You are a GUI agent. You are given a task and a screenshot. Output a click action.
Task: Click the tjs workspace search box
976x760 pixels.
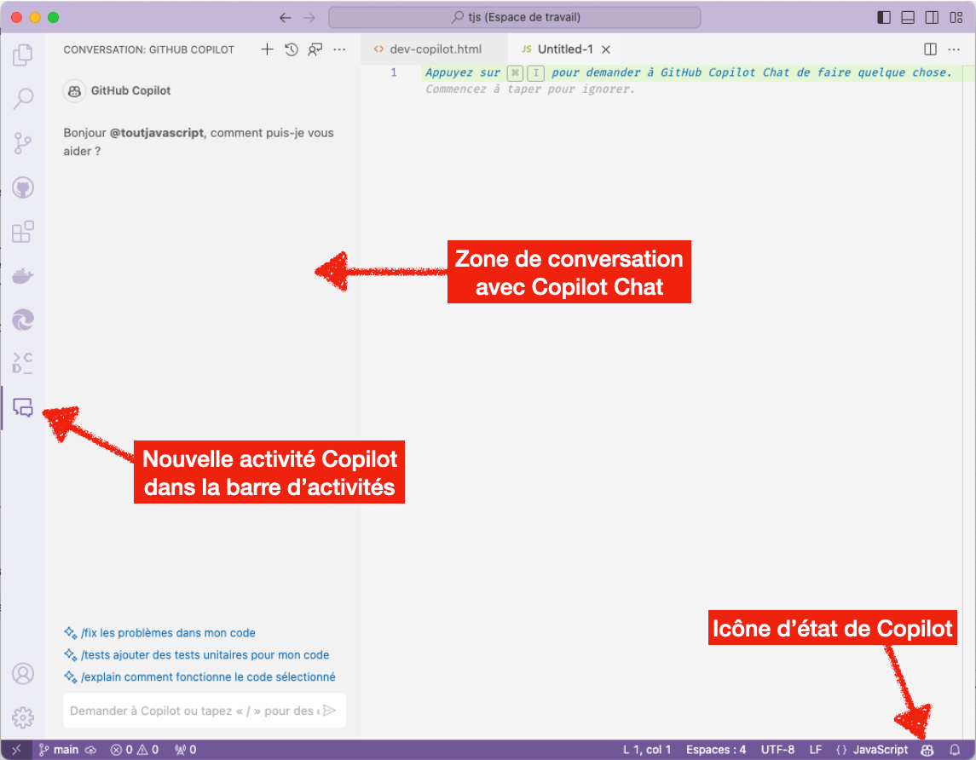point(514,17)
